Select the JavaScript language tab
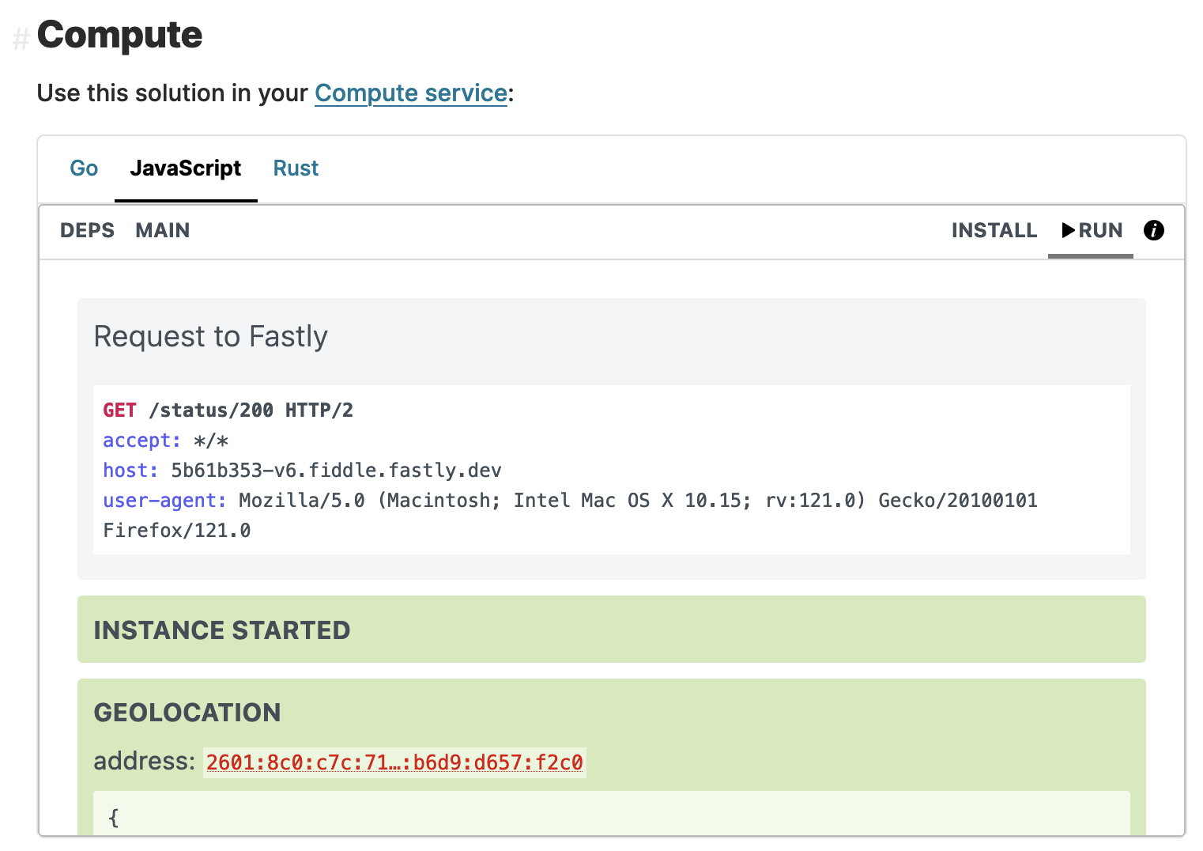Image resolution: width=1203 pixels, height=851 pixels. coord(187,168)
